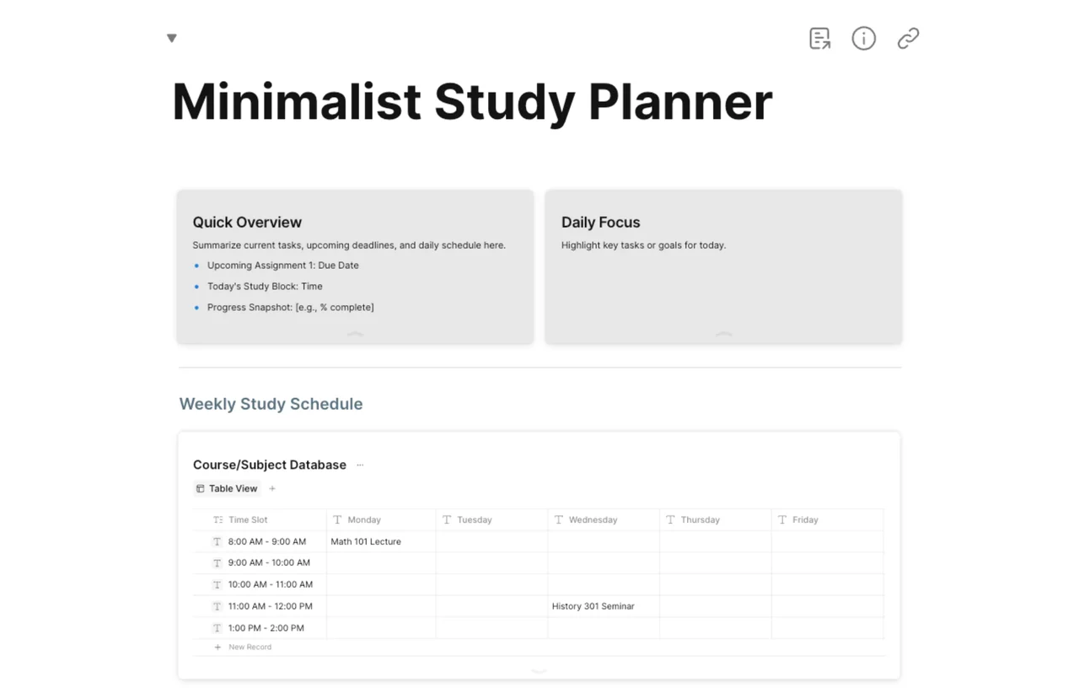Collapse the page with the top-left triangle

click(x=172, y=38)
